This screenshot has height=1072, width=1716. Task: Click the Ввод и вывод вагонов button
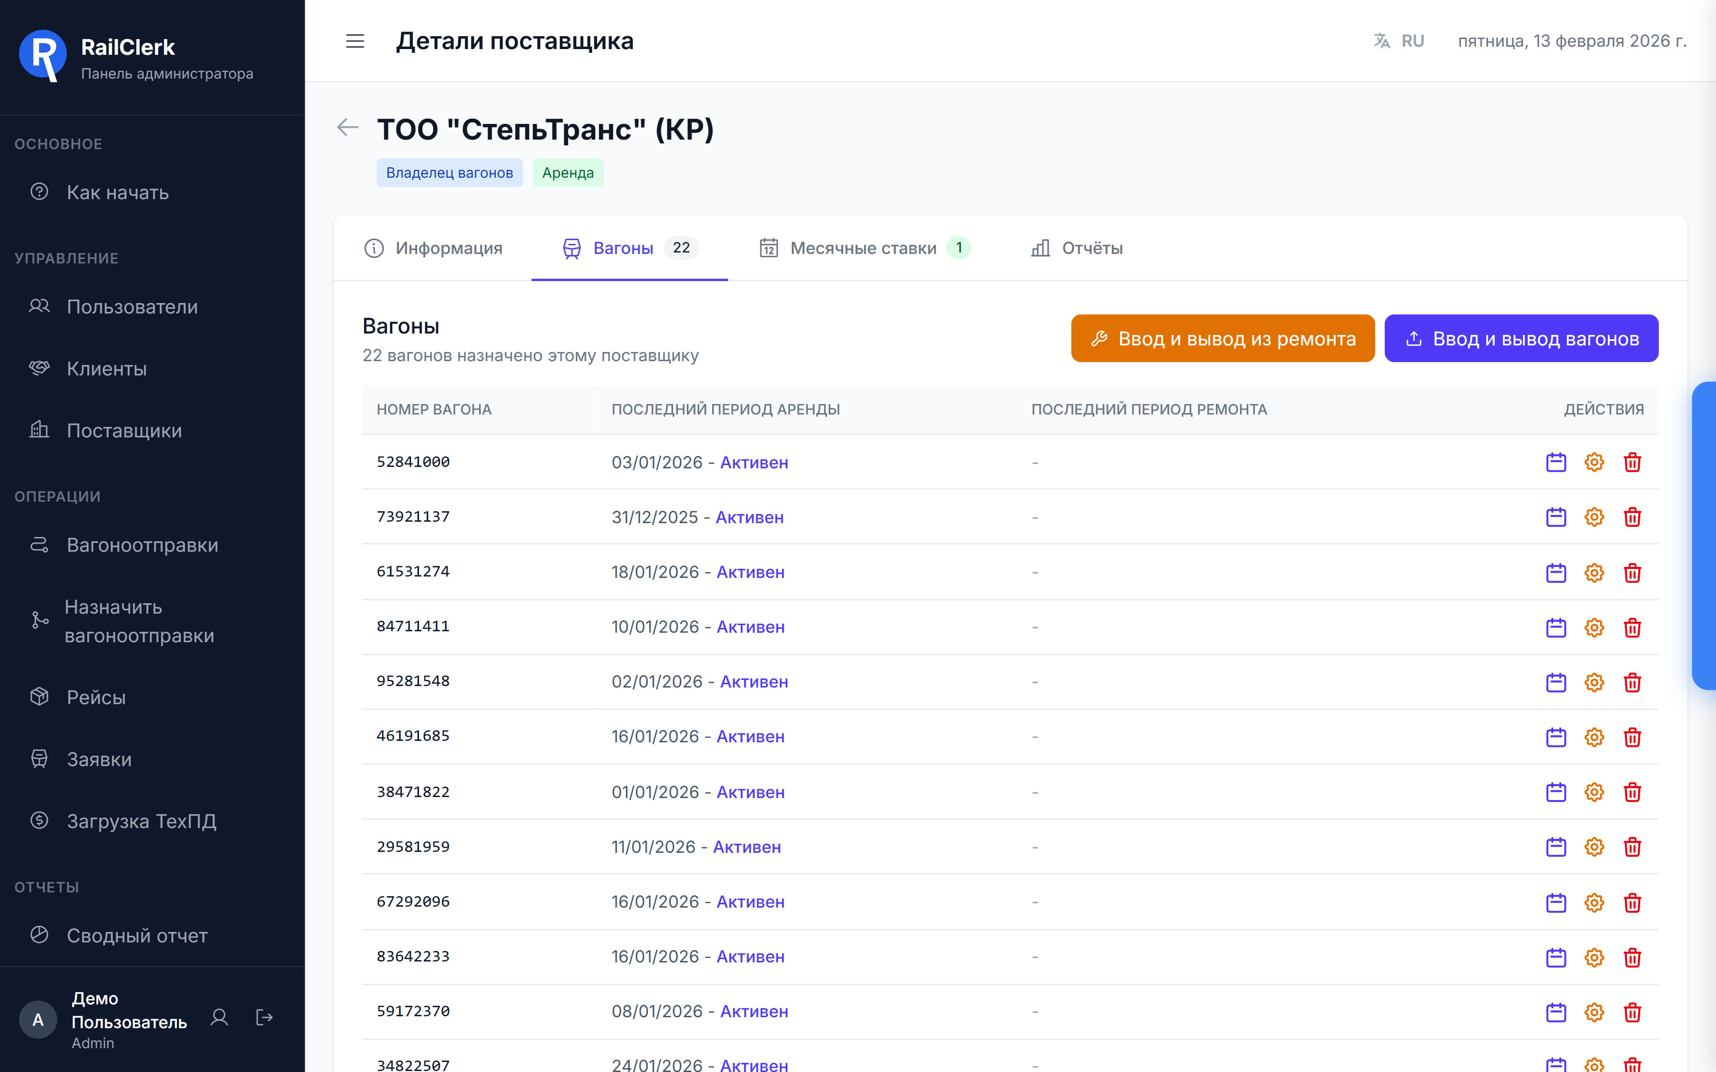[1521, 338]
